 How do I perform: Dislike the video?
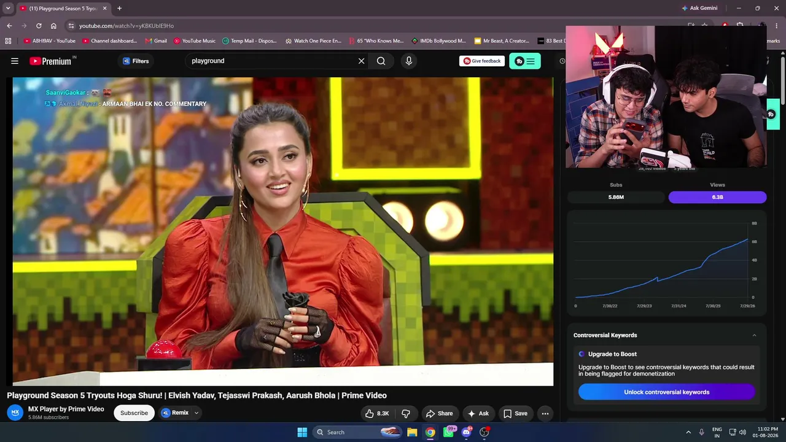coord(406,413)
